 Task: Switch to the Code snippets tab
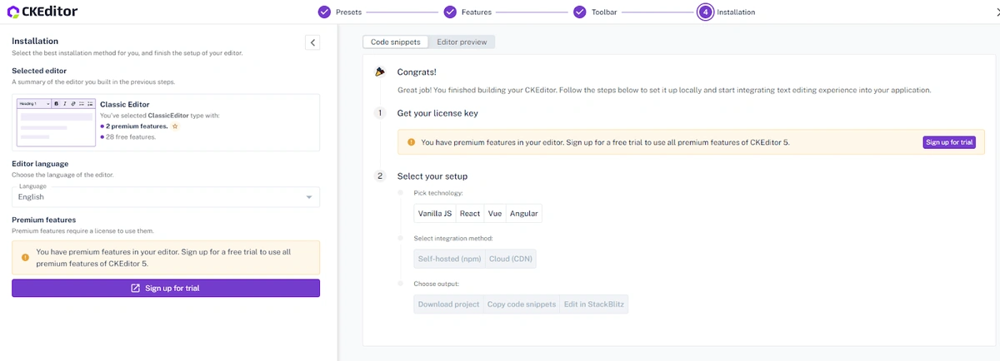(396, 42)
